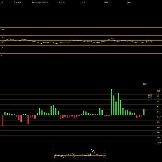Click the MR value 1.83
162x162 pixels.
click(x=150, y=95)
